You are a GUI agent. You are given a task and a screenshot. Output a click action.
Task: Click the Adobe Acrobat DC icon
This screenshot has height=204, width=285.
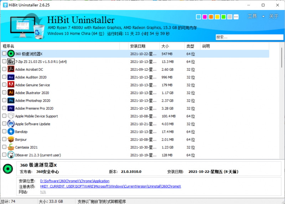(11, 69)
